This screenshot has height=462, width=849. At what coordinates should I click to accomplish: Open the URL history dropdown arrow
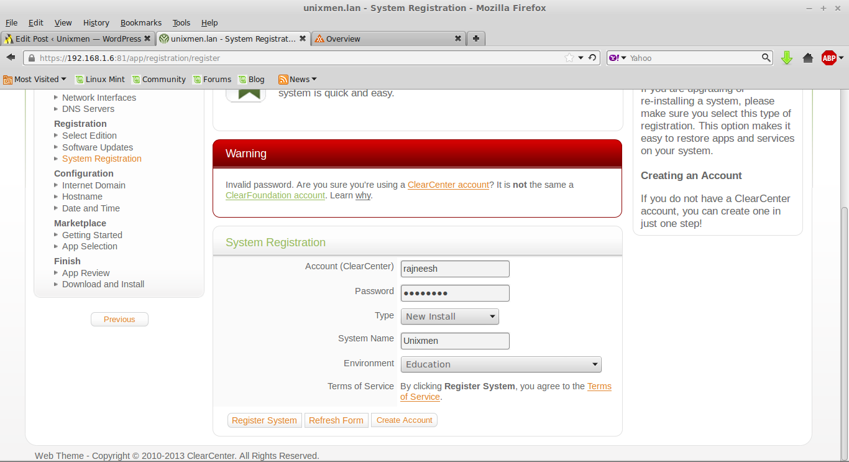tap(581, 58)
